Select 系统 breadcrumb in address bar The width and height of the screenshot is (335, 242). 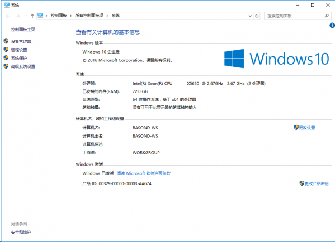pyautogui.click(x=116, y=16)
